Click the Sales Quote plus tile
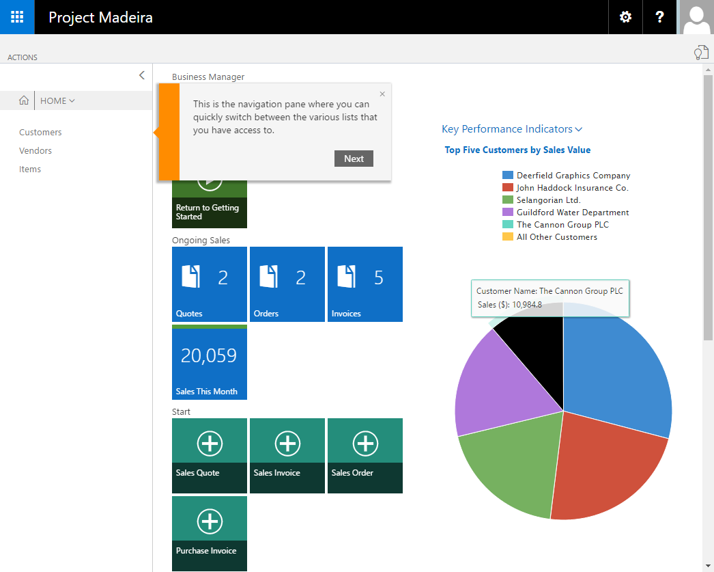714x572 pixels. click(x=210, y=455)
